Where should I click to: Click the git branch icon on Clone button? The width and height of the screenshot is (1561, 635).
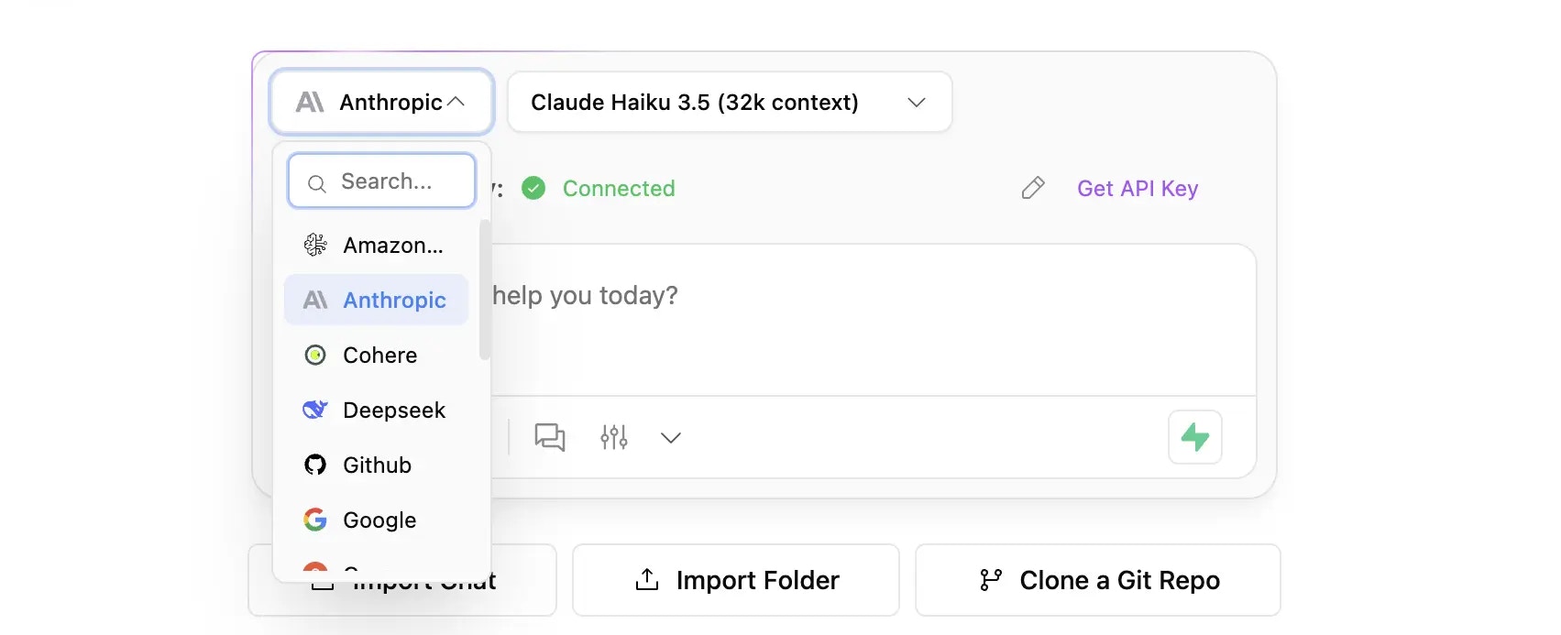989,580
